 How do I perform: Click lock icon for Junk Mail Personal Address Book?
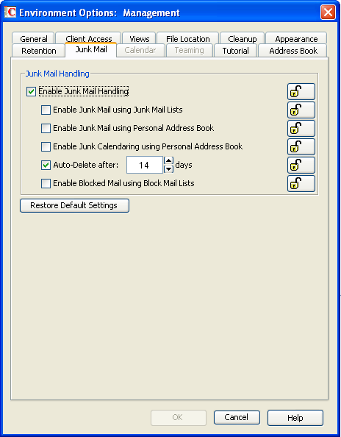tap(301, 128)
